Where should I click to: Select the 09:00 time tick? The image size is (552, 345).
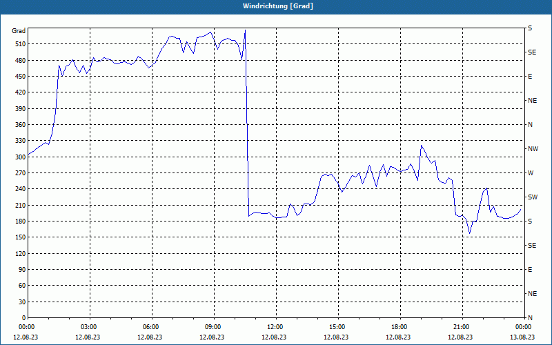214,327
